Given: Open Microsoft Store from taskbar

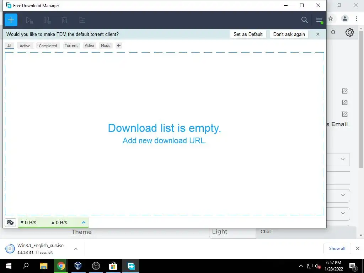Looking at the screenshot, I should 113,266.
